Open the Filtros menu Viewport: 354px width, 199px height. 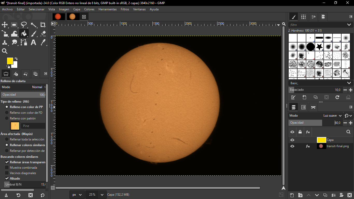[125, 9]
